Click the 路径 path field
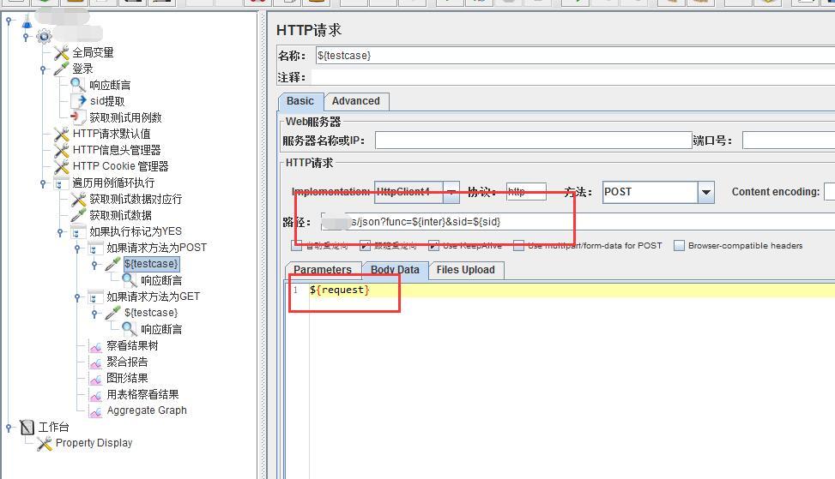 point(578,222)
